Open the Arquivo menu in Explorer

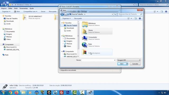[x=4, y=8]
